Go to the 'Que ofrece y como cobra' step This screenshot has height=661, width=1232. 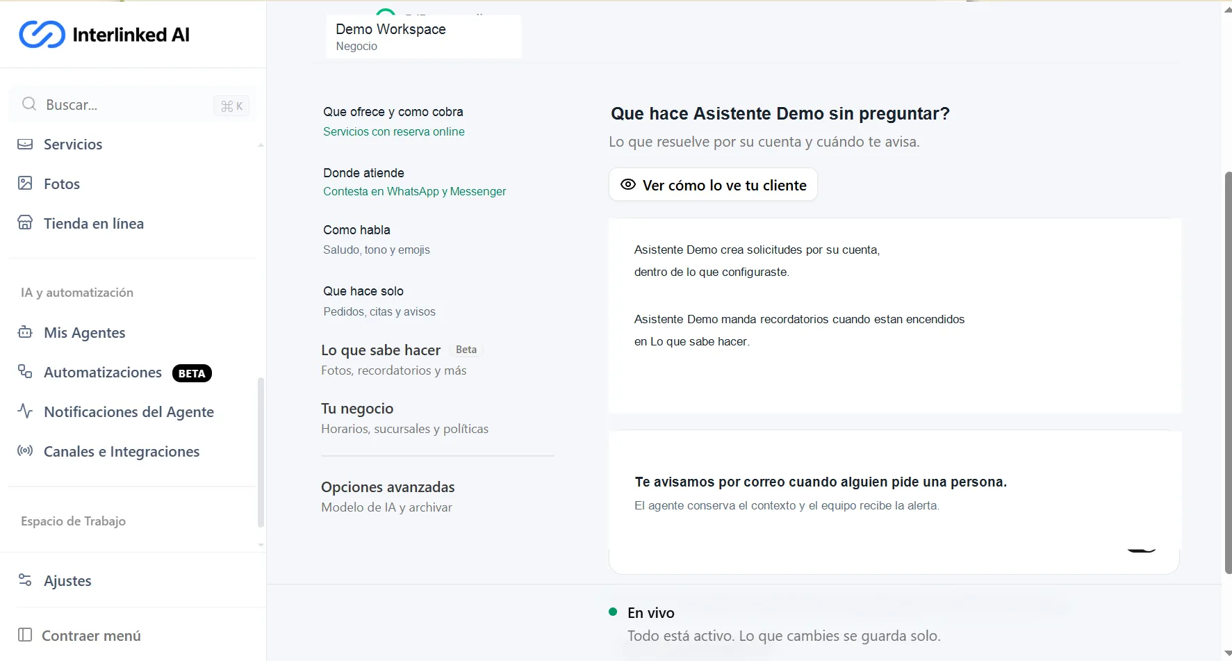[394, 121]
